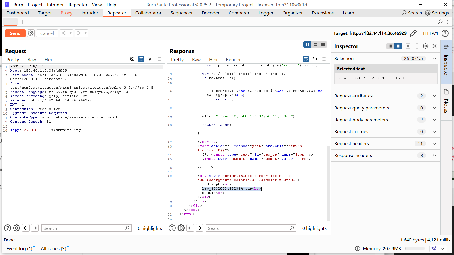Switch to the Decoder tab

211,13
